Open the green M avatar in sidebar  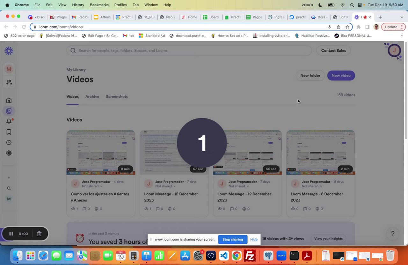click(x=9, y=199)
